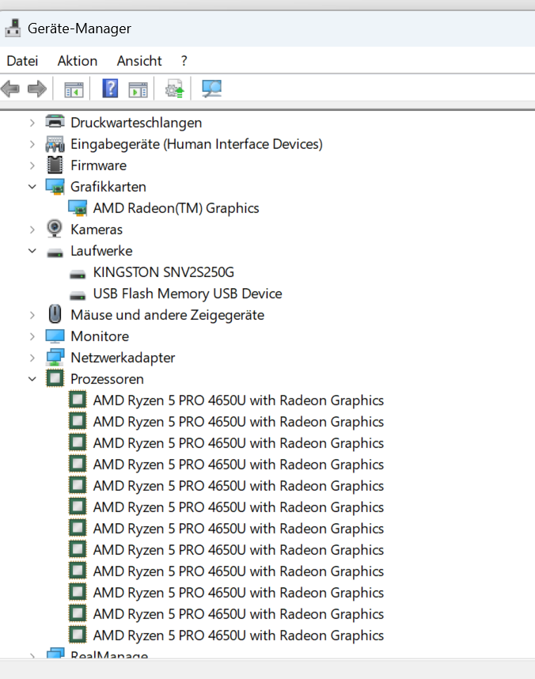Toggle the console tree pane icon
The image size is (535, 679).
74,89
